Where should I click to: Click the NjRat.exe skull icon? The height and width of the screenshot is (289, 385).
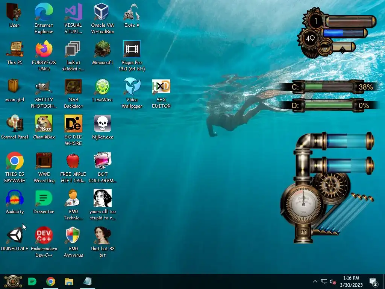tap(103, 127)
